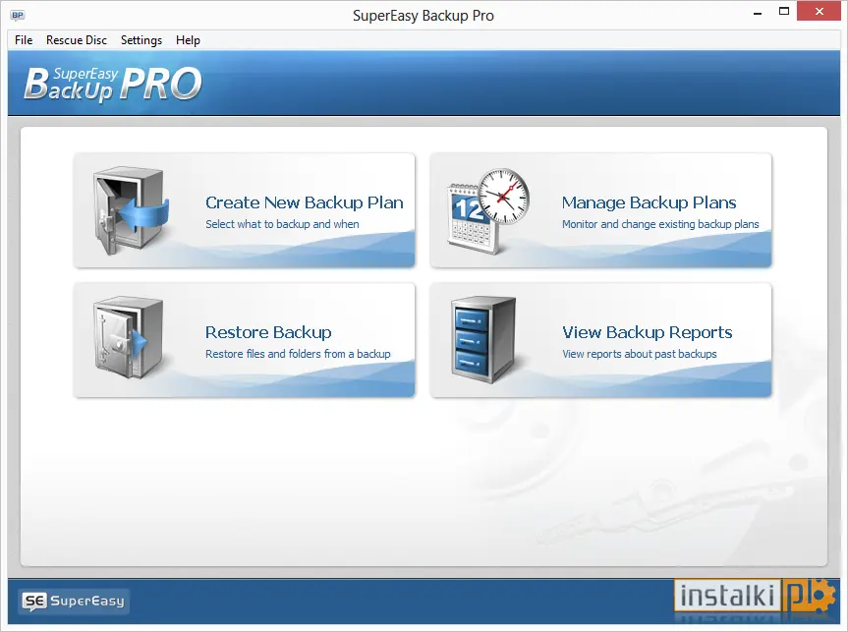Open the Help menu
The image size is (848, 632).
pos(188,40)
